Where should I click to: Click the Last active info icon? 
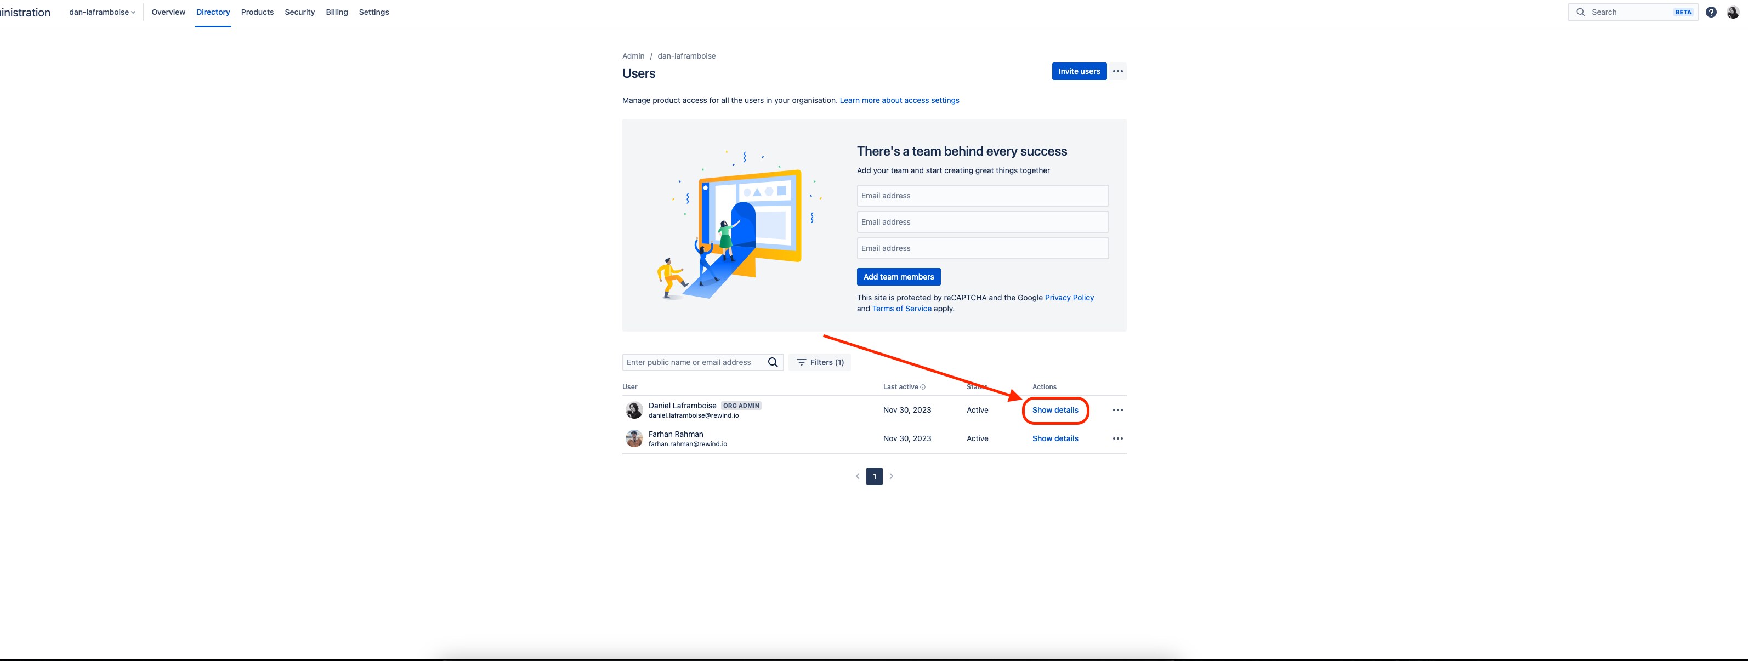[x=923, y=387]
